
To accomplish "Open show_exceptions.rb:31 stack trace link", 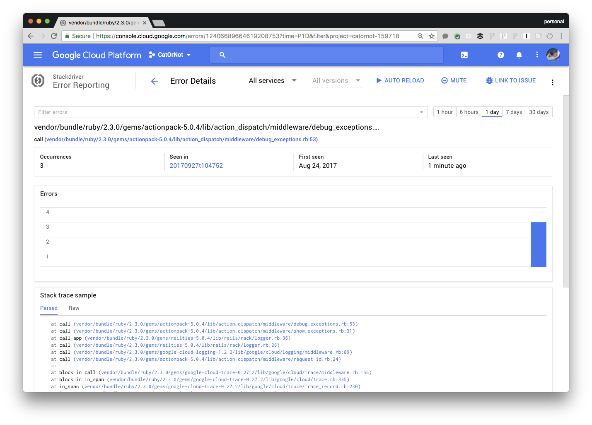I will point(214,331).
